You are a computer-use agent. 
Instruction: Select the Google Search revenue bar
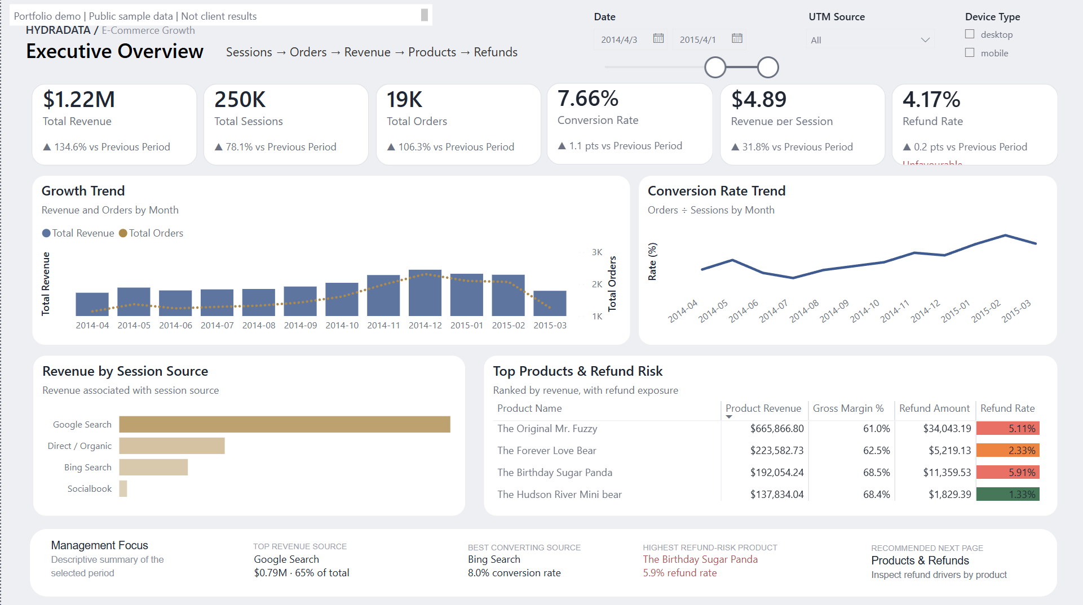[x=285, y=424]
